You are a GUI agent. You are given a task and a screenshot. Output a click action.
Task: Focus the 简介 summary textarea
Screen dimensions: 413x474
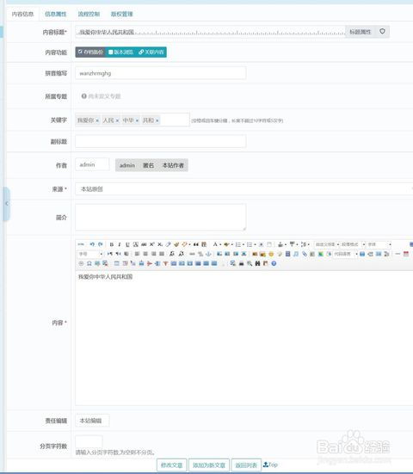(161, 217)
